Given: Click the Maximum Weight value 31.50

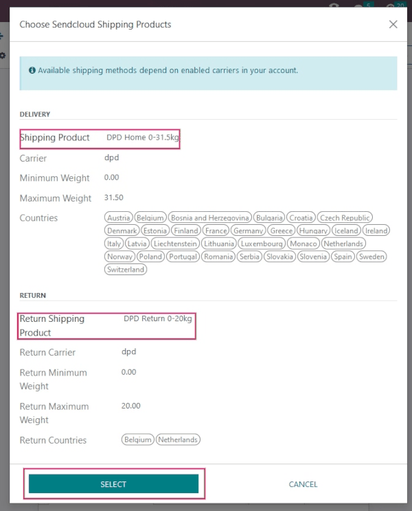Looking at the screenshot, I should (x=113, y=198).
